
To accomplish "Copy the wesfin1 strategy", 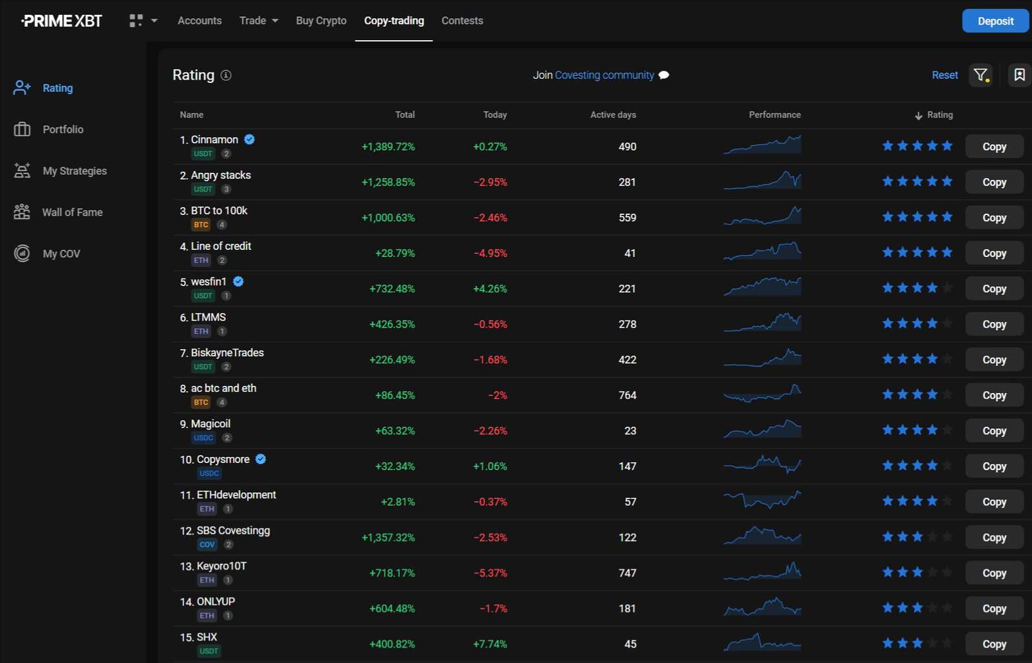I will [994, 289].
